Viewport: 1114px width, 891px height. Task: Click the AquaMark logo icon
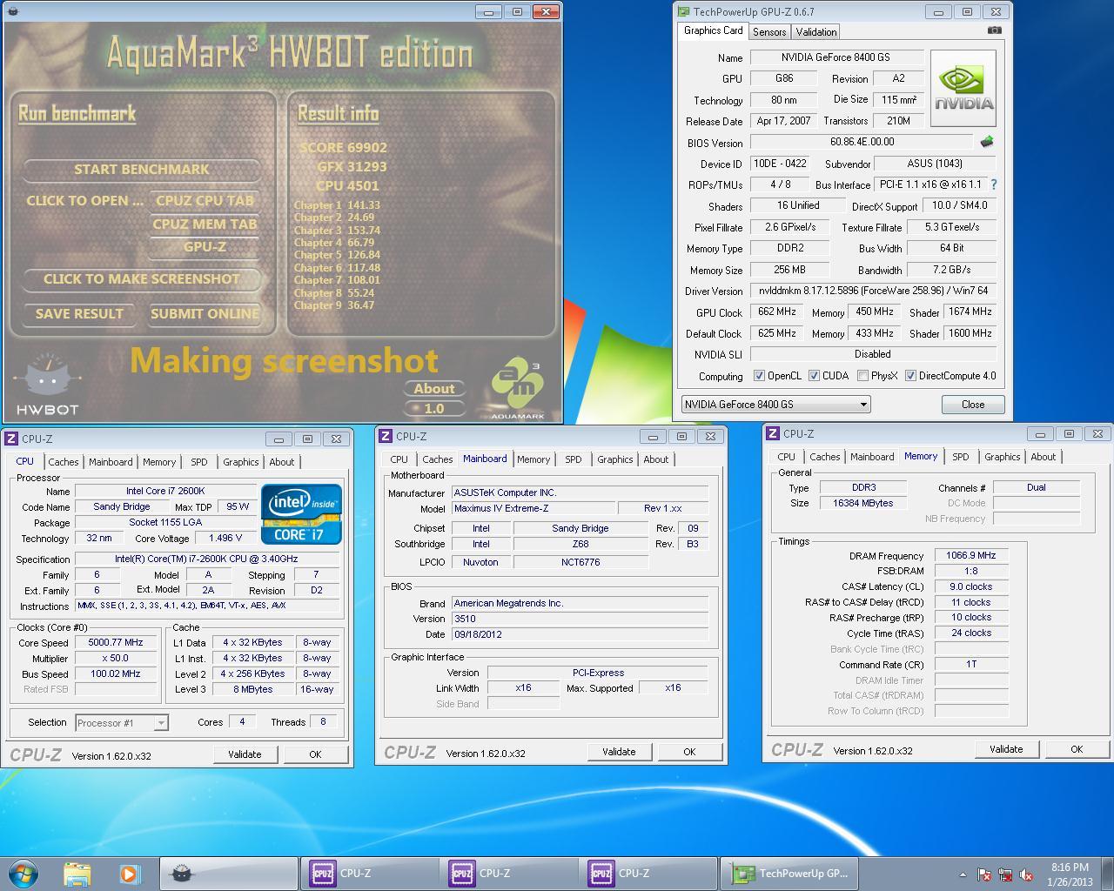point(517,387)
